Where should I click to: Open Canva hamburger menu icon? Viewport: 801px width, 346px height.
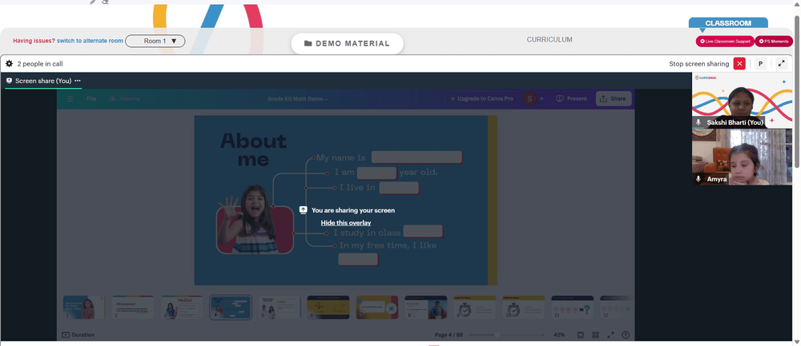click(x=70, y=99)
